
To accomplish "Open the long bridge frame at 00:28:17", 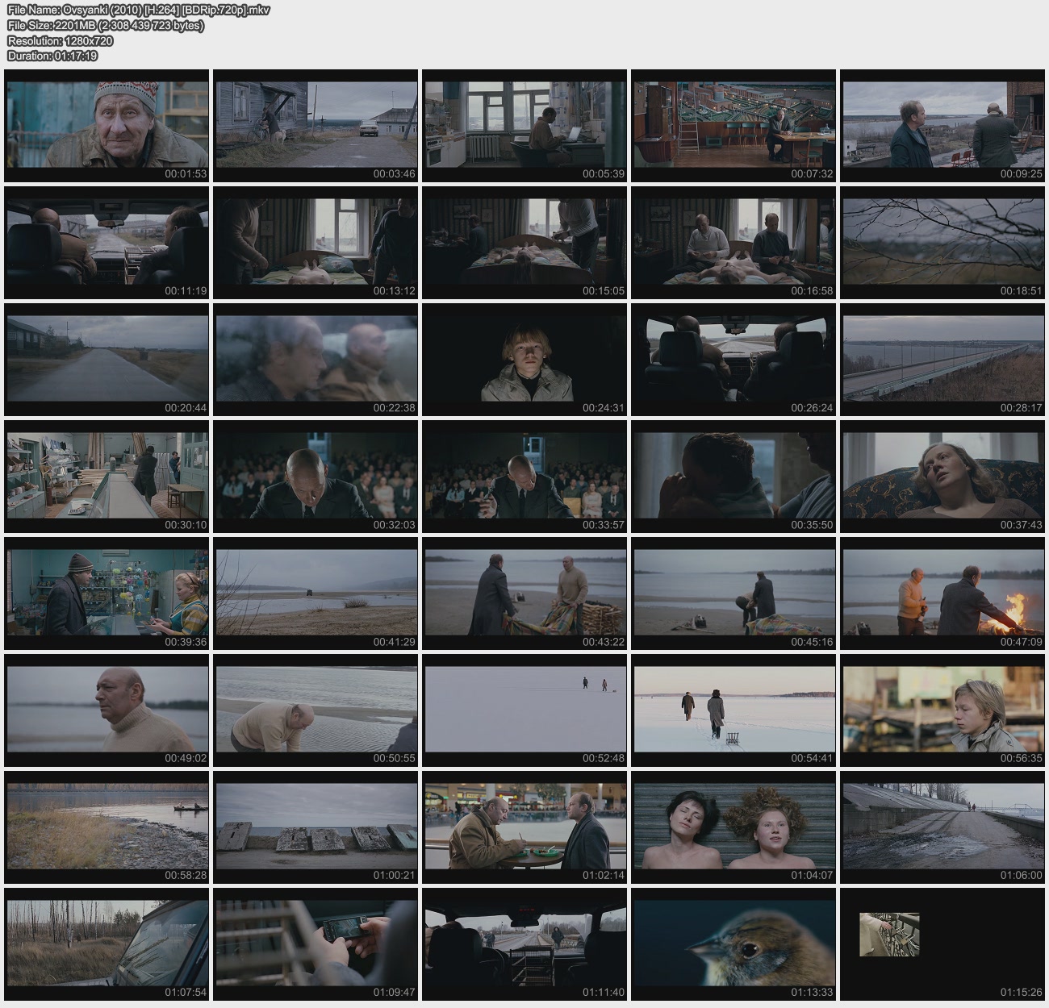I will 942,359.
